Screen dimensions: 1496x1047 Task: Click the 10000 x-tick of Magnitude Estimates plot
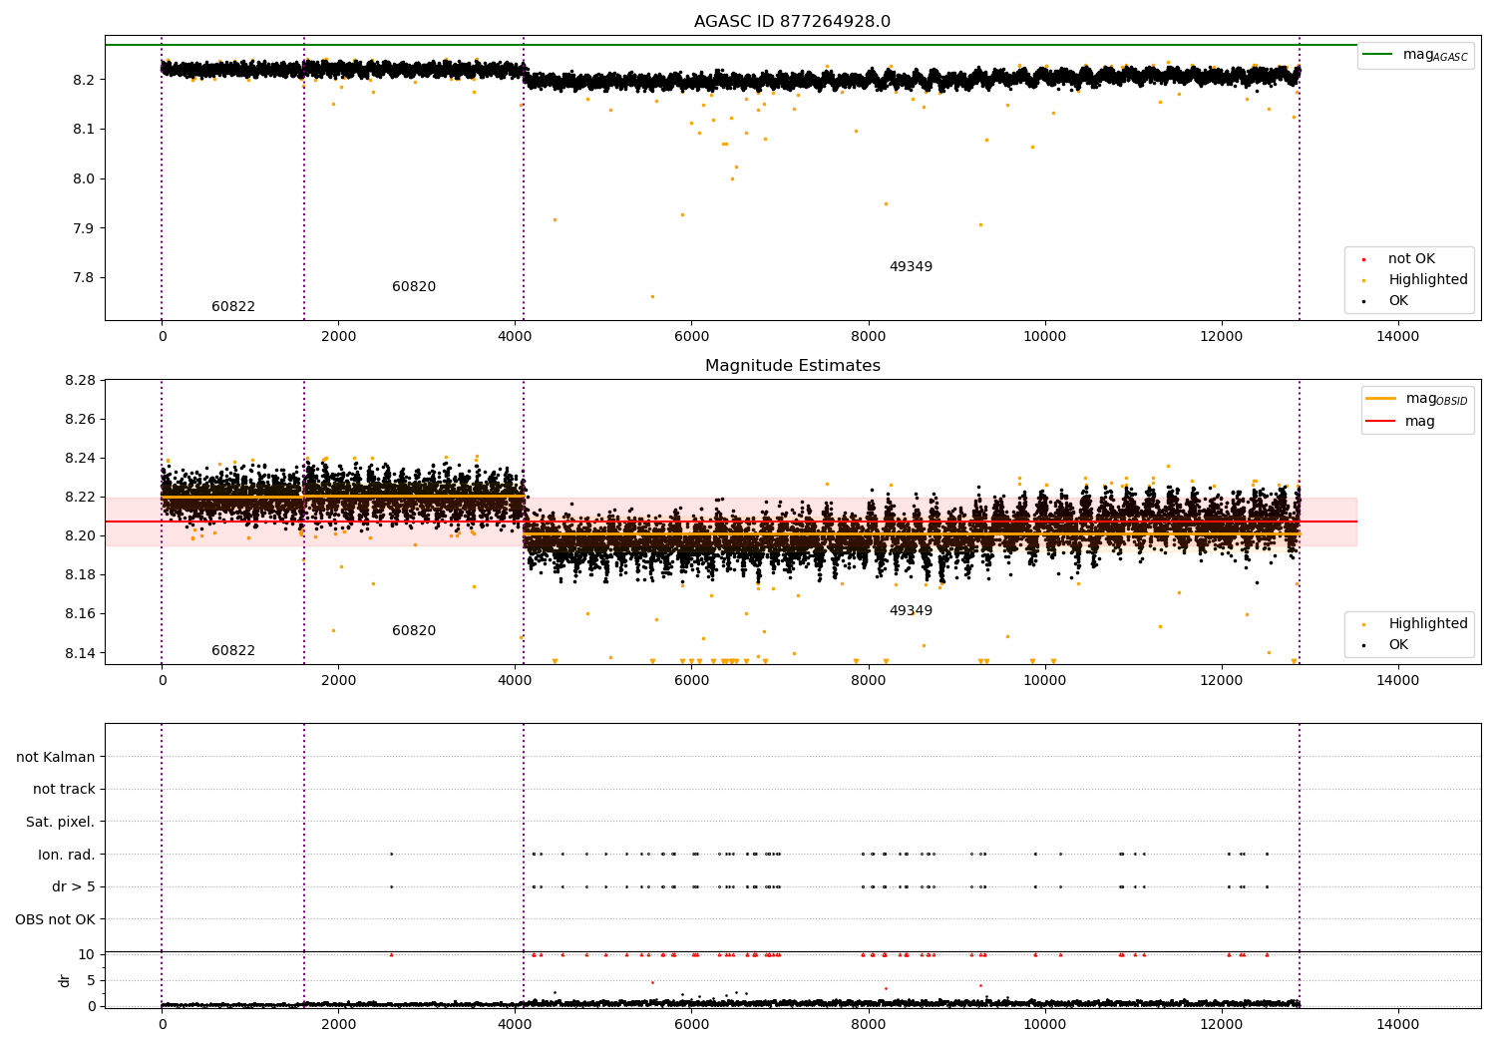point(1044,680)
